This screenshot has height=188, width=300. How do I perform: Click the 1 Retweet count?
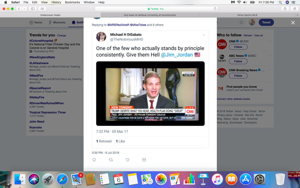tap(104, 141)
